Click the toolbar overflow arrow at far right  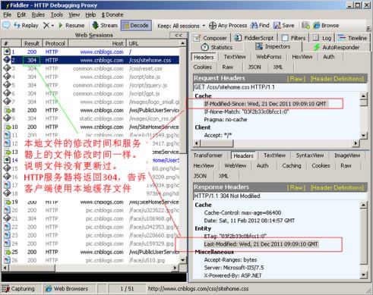click(x=368, y=28)
